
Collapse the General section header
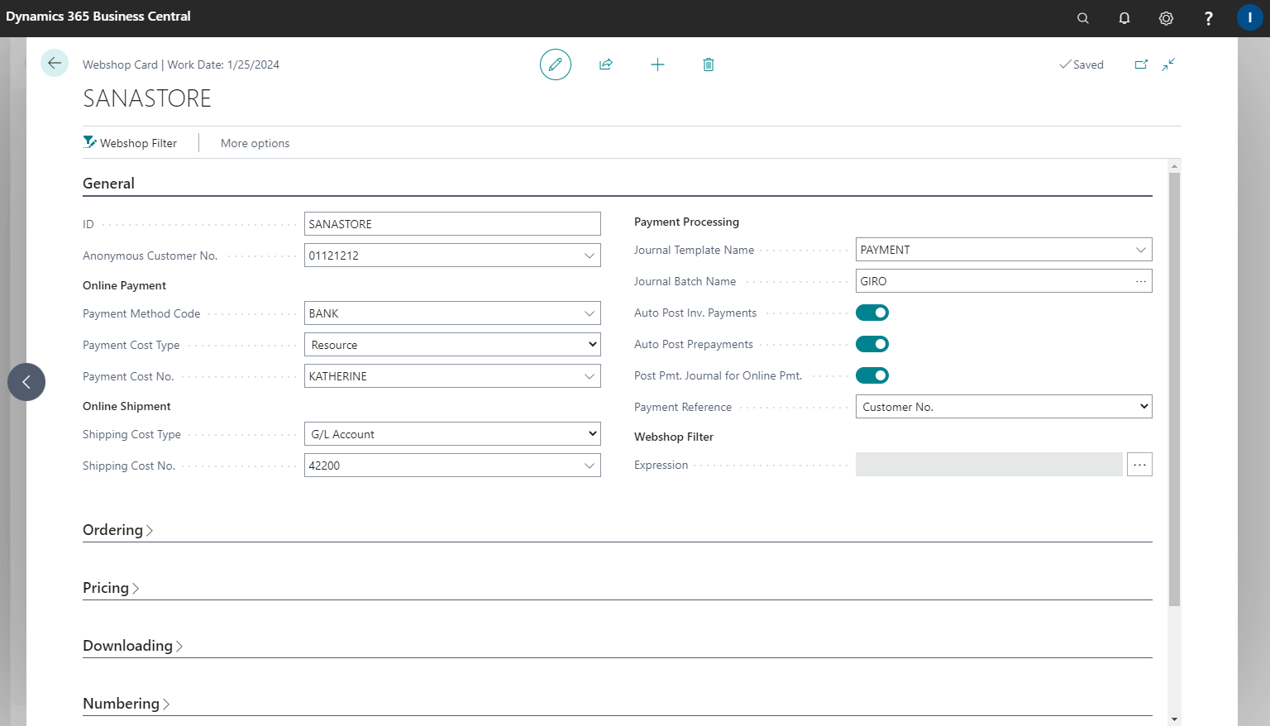[x=108, y=184]
